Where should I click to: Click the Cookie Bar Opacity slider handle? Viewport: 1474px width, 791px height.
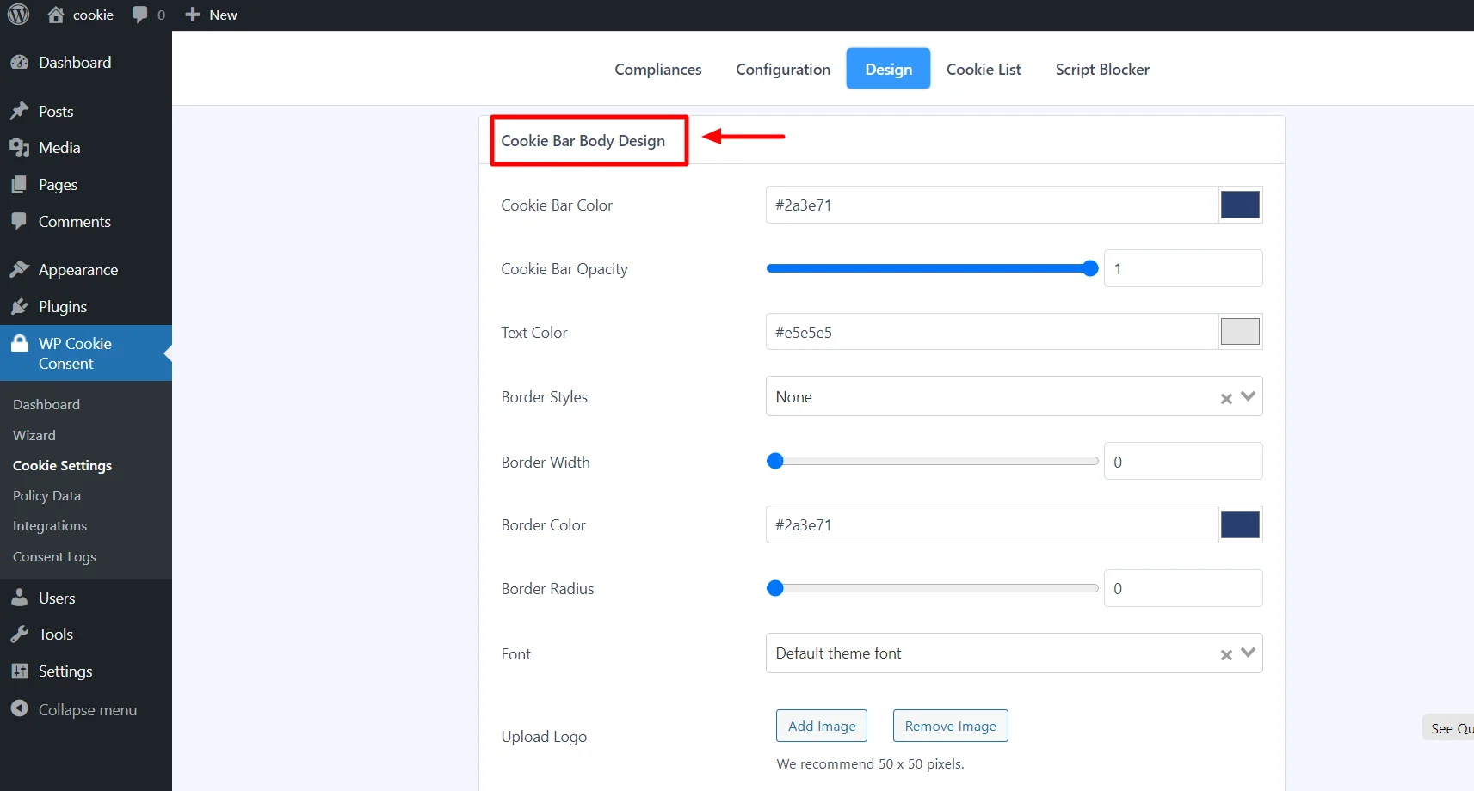(x=1090, y=268)
